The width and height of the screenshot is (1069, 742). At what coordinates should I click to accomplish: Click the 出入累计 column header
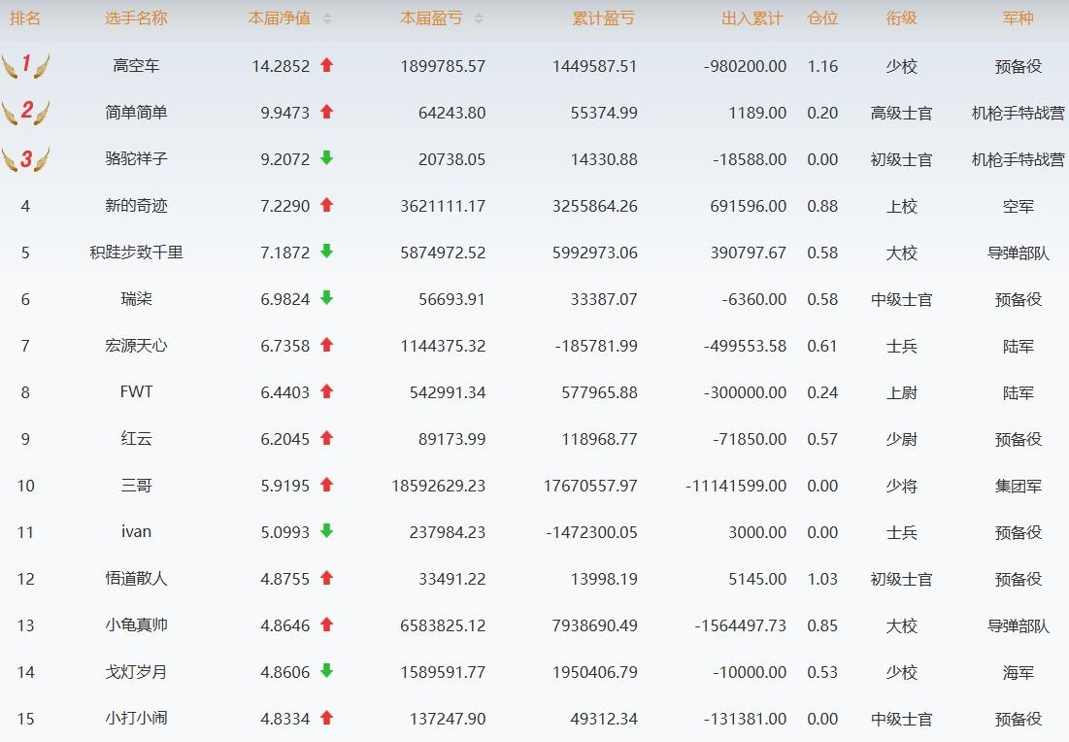752,18
